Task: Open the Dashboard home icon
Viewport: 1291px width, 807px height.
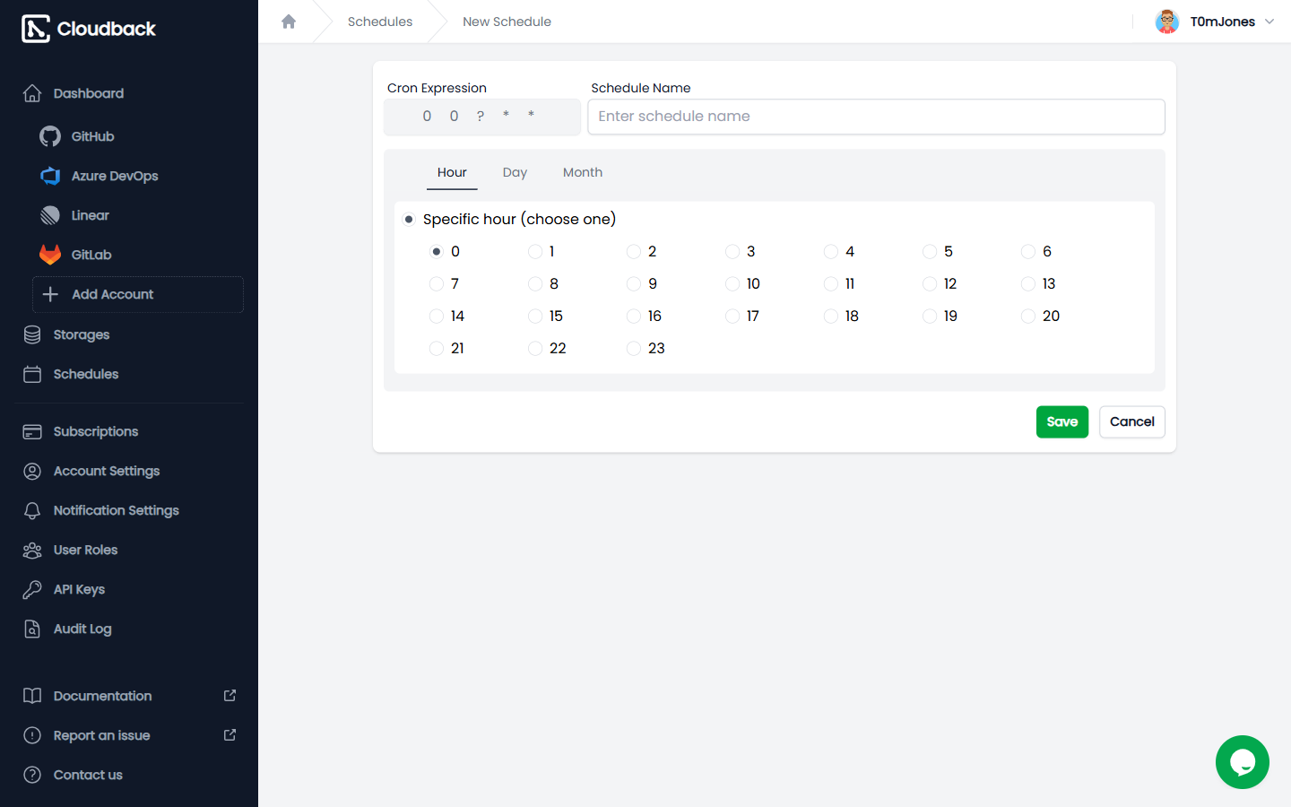Action: click(32, 93)
